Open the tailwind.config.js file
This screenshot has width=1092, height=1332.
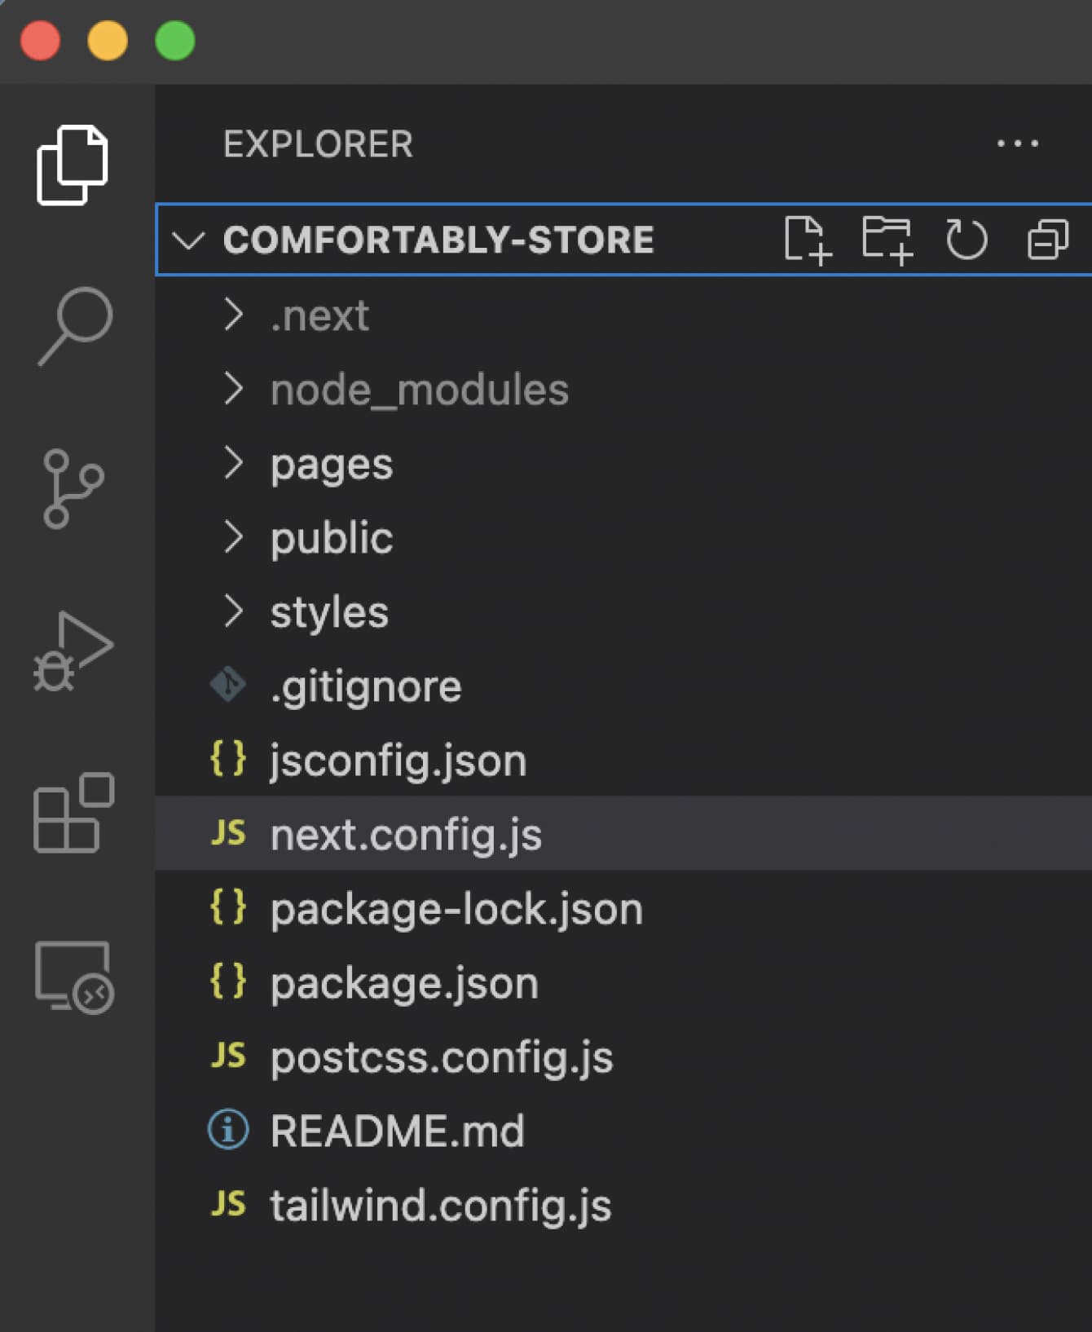(440, 1205)
